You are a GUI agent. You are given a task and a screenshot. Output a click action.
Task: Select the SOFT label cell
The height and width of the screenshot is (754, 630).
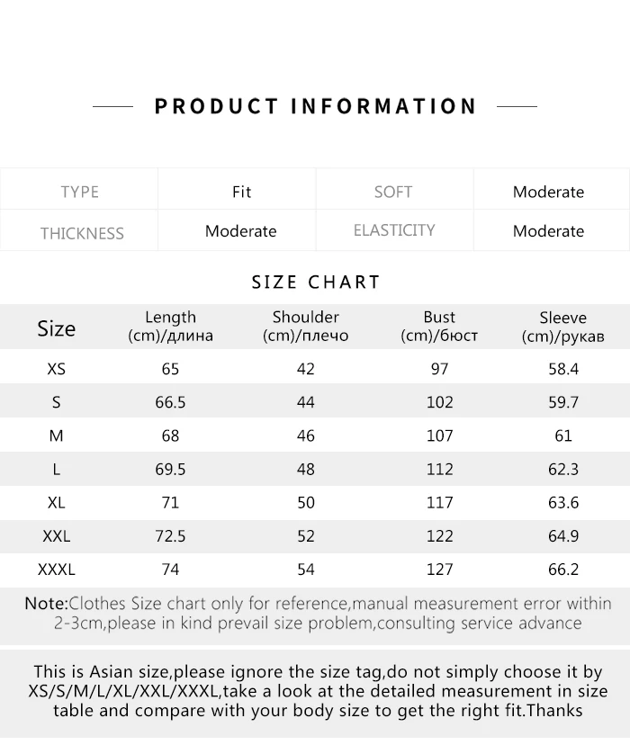pos(393,192)
